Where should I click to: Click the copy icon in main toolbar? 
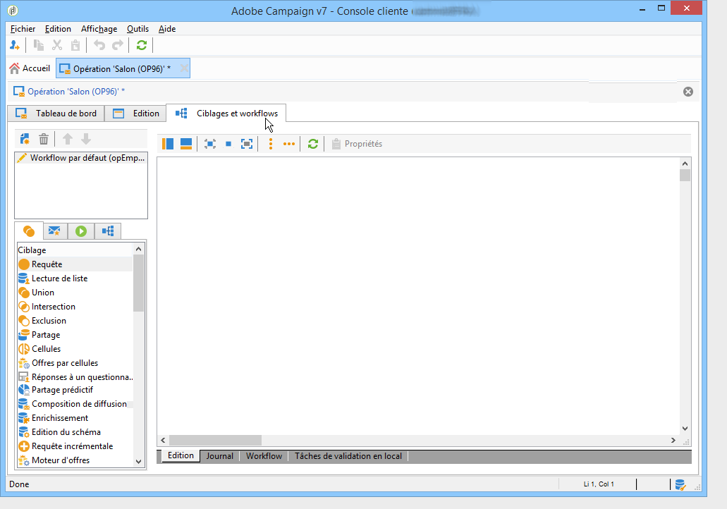click(x=39, y=45)
